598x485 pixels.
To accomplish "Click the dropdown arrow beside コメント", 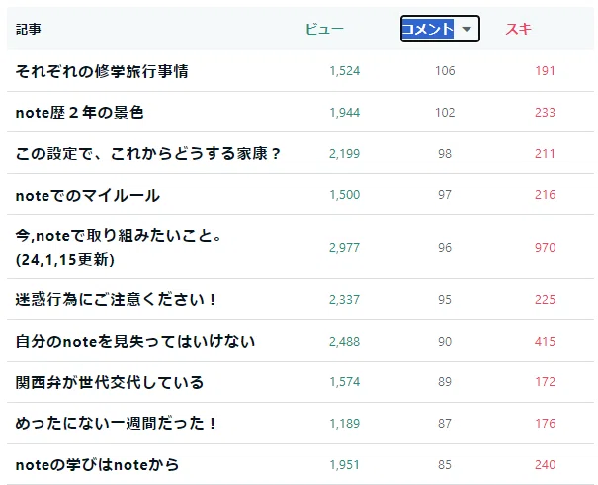I will tap(466, 29).
